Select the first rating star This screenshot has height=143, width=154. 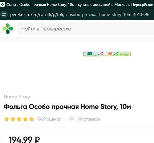(7, 119)
